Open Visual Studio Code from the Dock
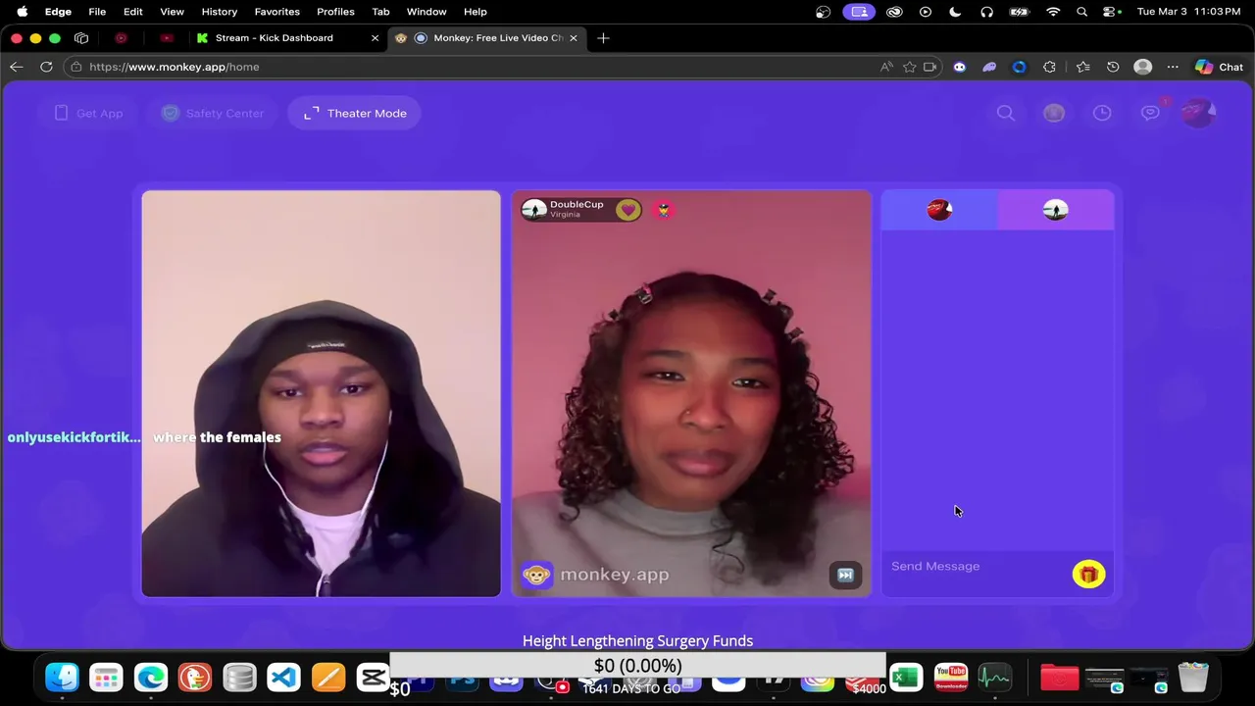The height and width of the screenshot is (706, 1255). click(283, 678)
